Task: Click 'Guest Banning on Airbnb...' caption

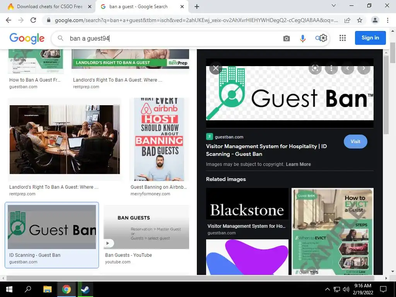Action: point(159,187)
